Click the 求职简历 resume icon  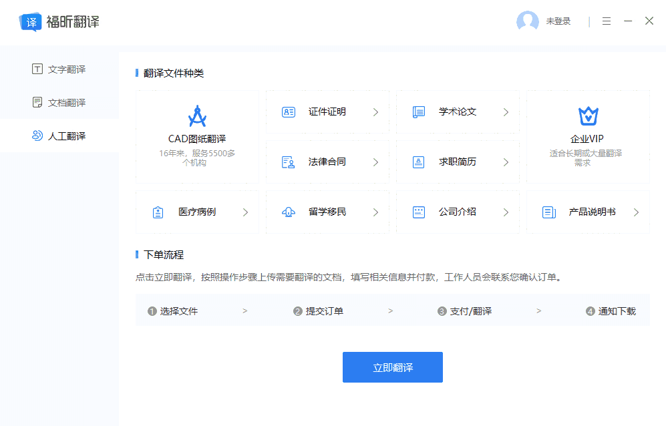click(418, 162)
